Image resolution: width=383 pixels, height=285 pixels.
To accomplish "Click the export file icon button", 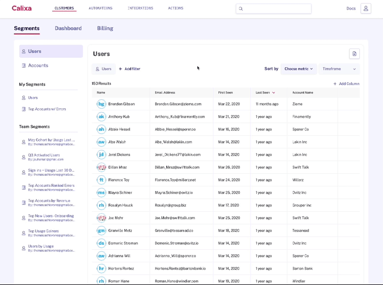I will click(355, 54).
